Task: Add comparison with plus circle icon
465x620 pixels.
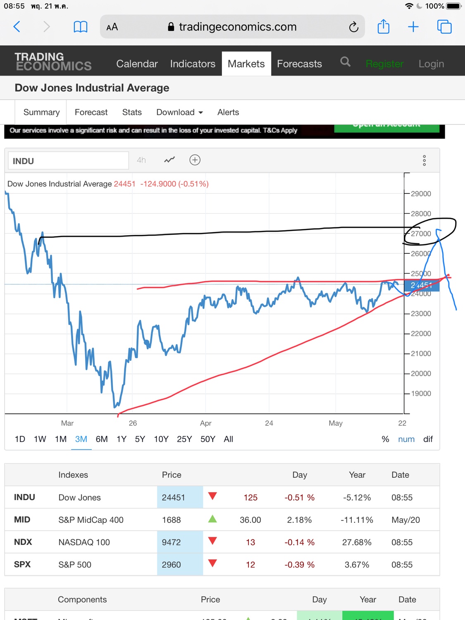Action: 195,160
